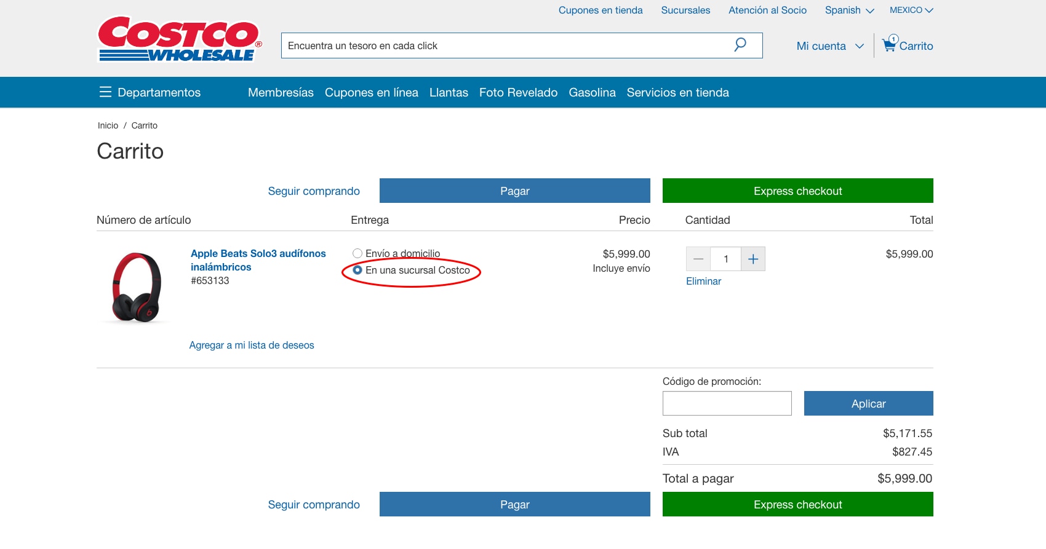Open Foto Revelado menu item

click(x=518, y=92)
